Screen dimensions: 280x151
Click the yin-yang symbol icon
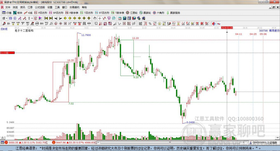tap(214, 24)
